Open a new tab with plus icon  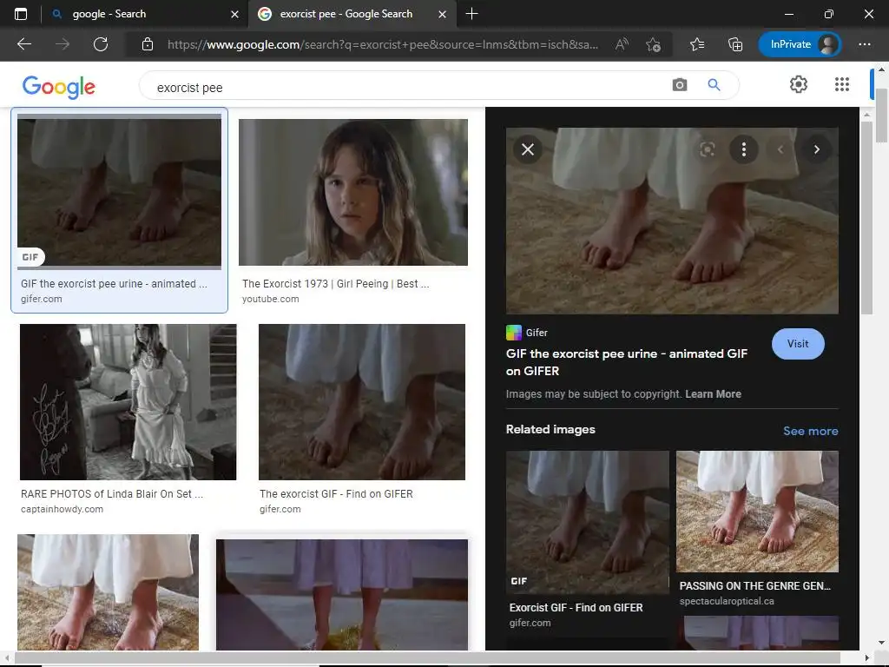(471, 14)
